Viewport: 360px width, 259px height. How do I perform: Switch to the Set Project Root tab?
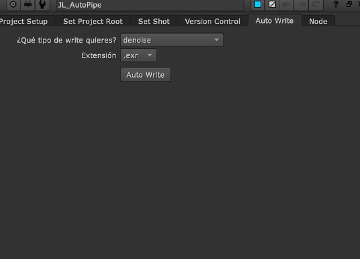point(93,21)
